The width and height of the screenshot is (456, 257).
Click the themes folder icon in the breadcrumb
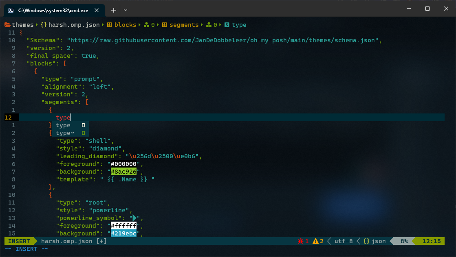(x=7, y=24)
